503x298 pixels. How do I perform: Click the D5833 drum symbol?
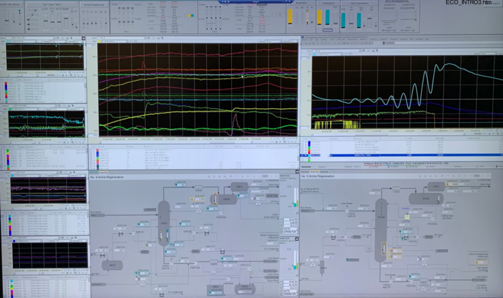428,237
